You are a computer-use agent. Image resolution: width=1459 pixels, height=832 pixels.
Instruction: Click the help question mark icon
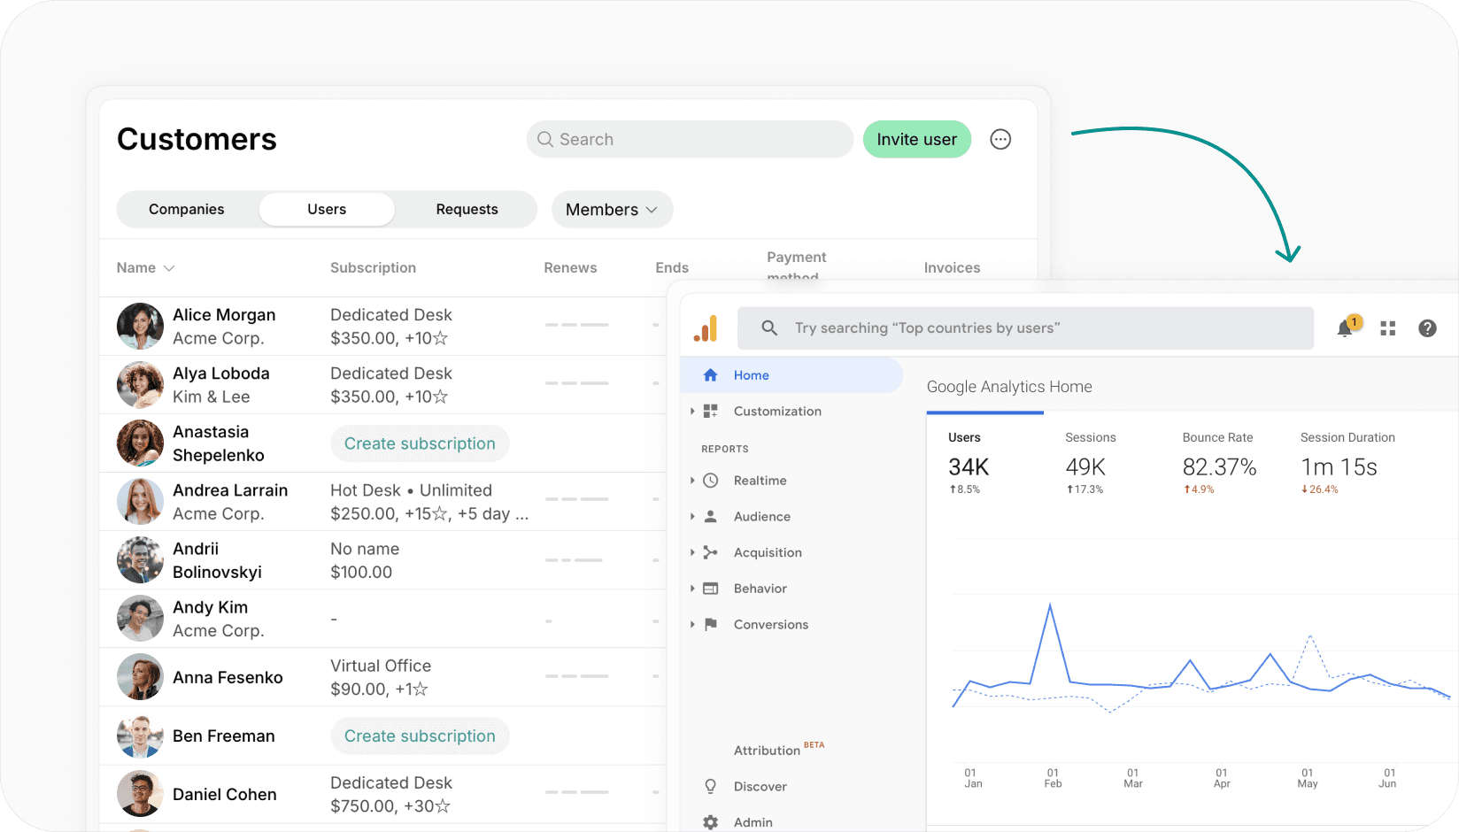[1427, 327]
